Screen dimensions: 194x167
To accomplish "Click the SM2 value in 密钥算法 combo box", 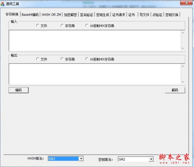I will point(133,159).
